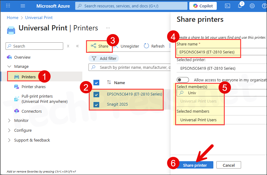Uncheck the EPSON5C6419 printer checkbox
Viewport: 267px width, 175px height.
pyautogui.click(x=97, y=95)
